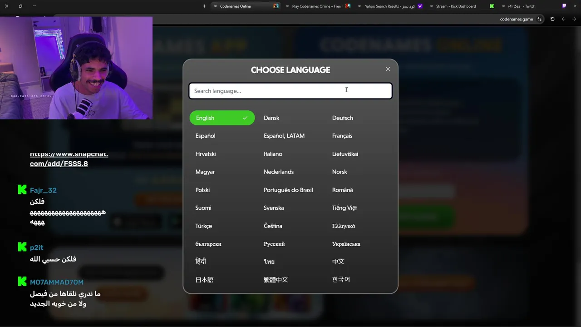Open the Snapchat add/FSSS.8 link in chat
The width and height of the screenshot is (581, 327).
coord(69,159)
